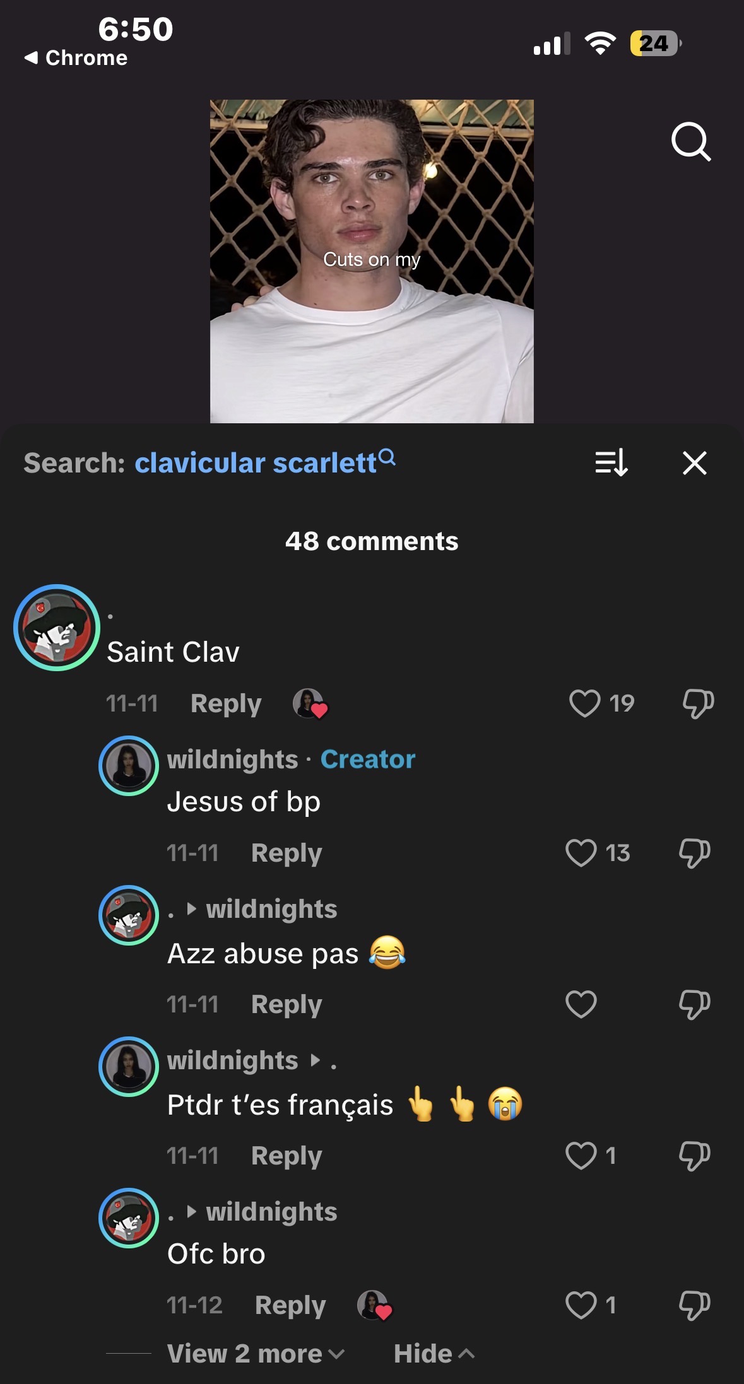744x1384 pixels.
Task: Open the video thumbnail above the comments
Action: click(x=372, y=261)
